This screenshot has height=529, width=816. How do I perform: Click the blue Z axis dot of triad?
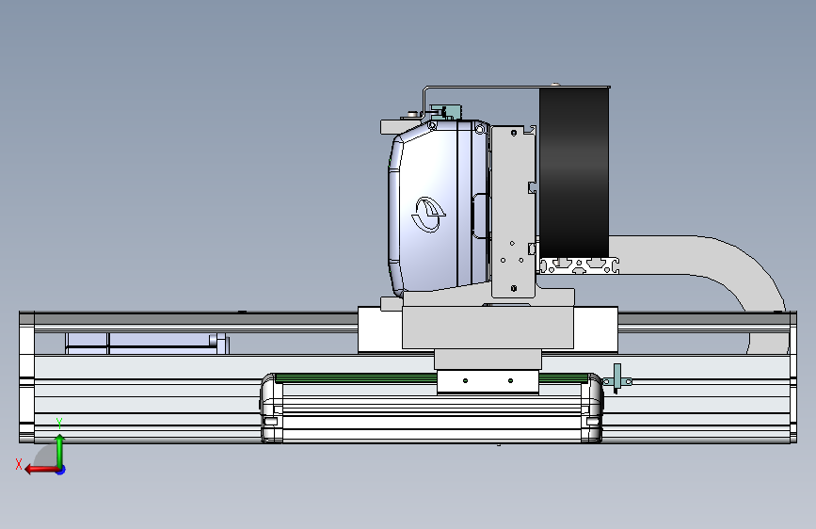[x=61, y=470]
